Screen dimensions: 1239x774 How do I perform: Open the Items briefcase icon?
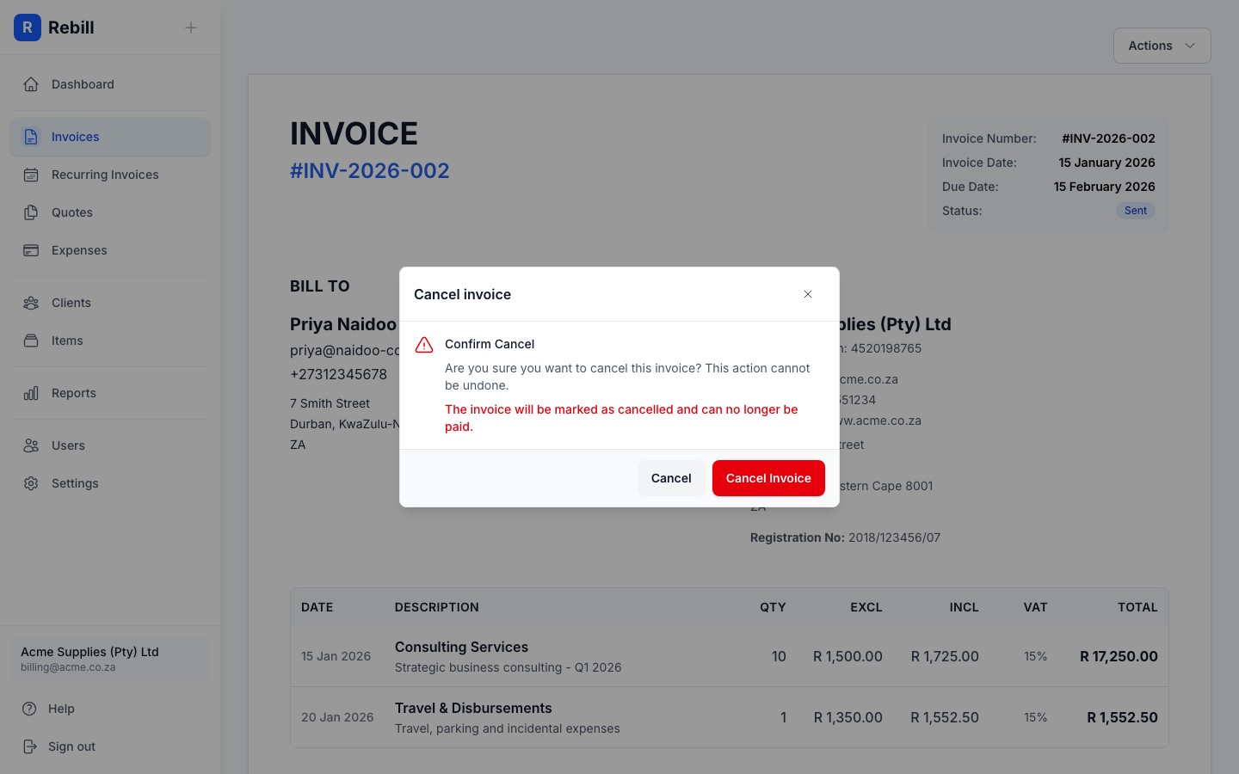[x=31, y=341]
